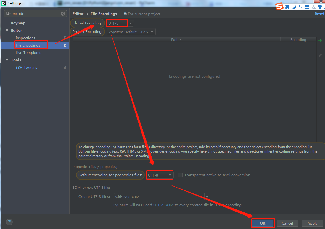Click Reset link
This screenshot has height=229, width=325.
pyautogui.click(x=319, y=14)
